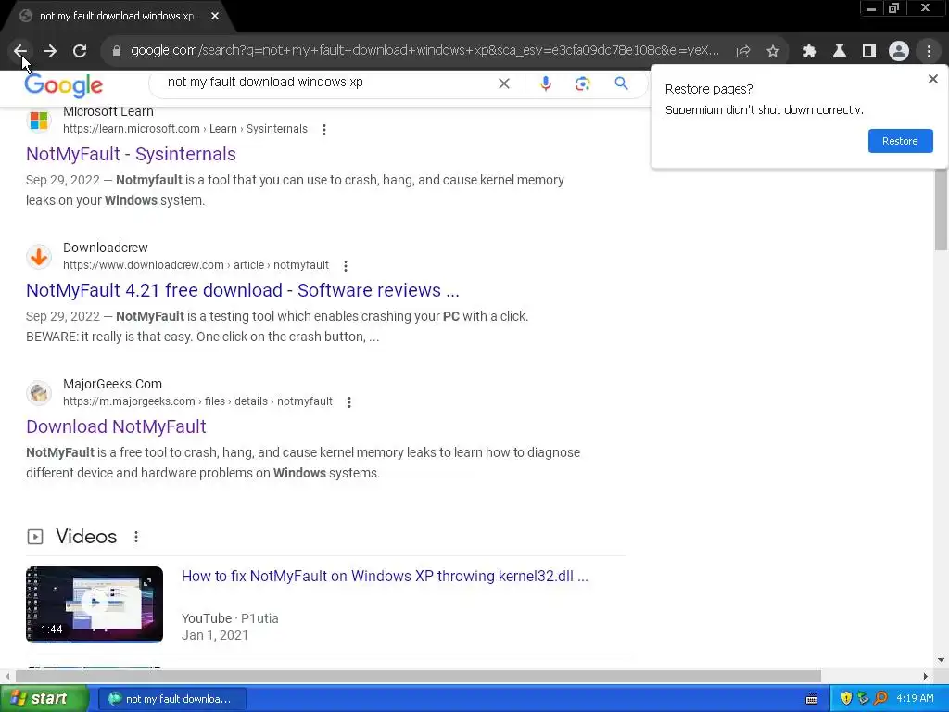Dismiss the Restore pages popup

pyautogui.click(x=932, y=79)
